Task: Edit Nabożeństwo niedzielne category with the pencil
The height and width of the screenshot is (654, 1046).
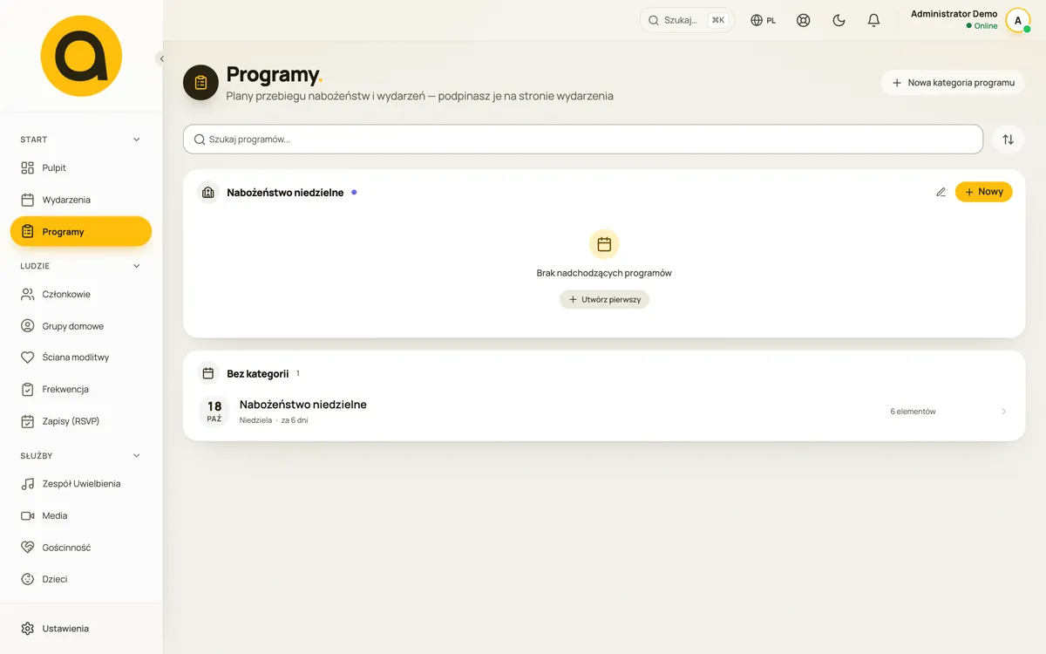Action: point(941,192)
